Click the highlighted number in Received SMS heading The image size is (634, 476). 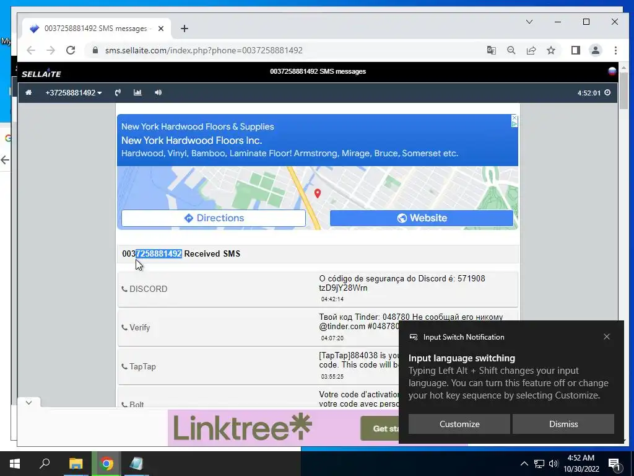(x=158, y=253)
